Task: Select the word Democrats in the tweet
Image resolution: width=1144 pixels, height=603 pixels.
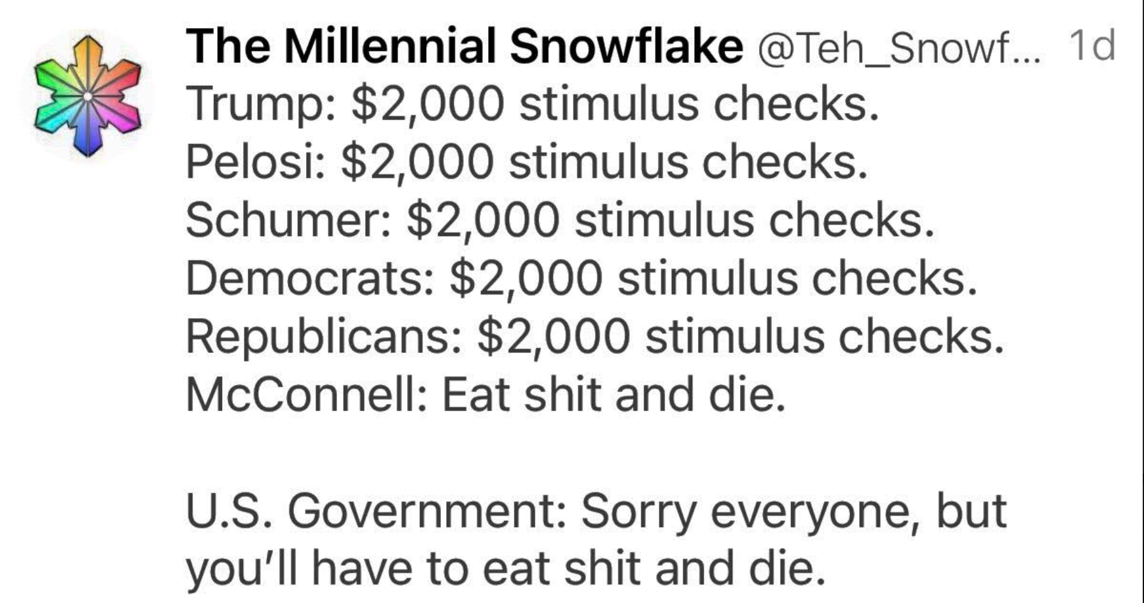Action: click(306, 279)
